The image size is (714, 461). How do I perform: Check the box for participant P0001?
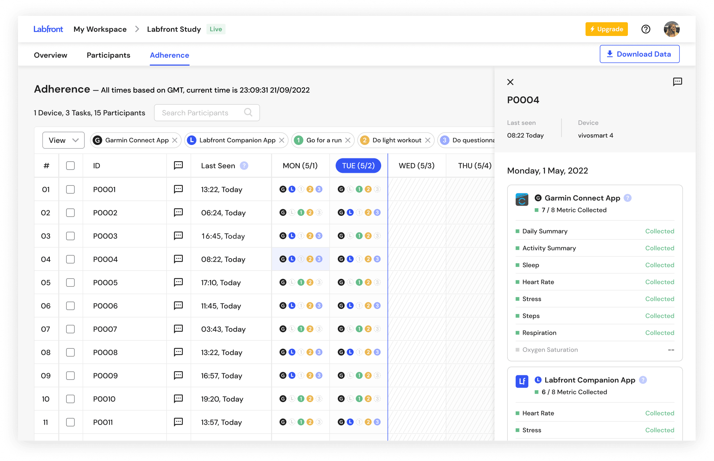71,189
